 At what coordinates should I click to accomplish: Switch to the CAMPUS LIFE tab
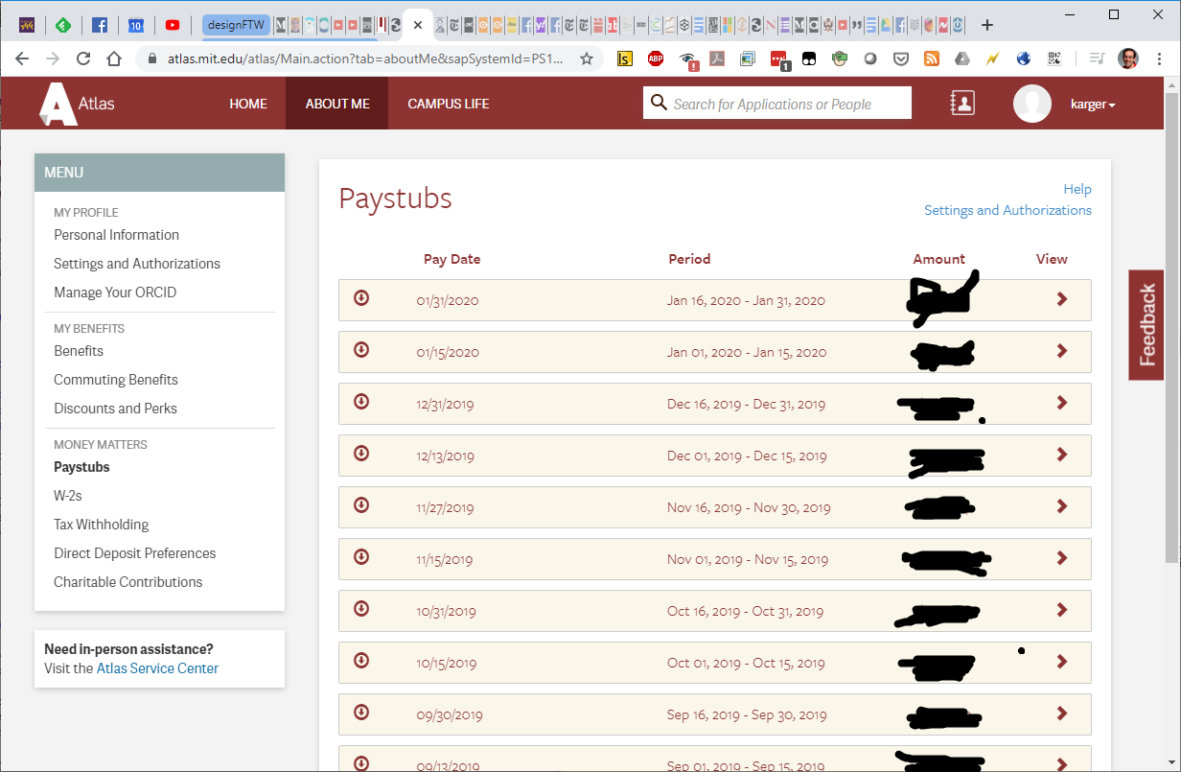448,104
